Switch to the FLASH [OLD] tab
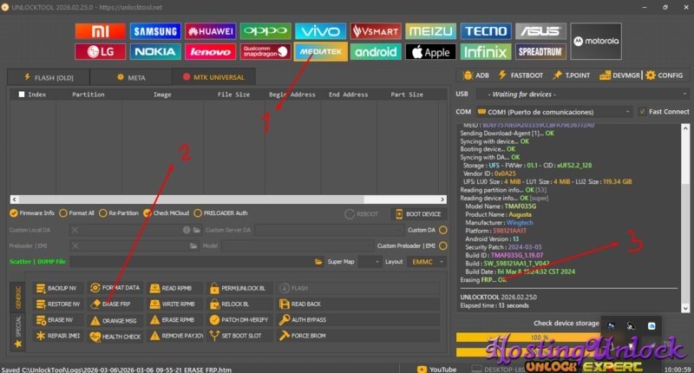The height and width of the screenshot is (373, 694). point(49,77)
